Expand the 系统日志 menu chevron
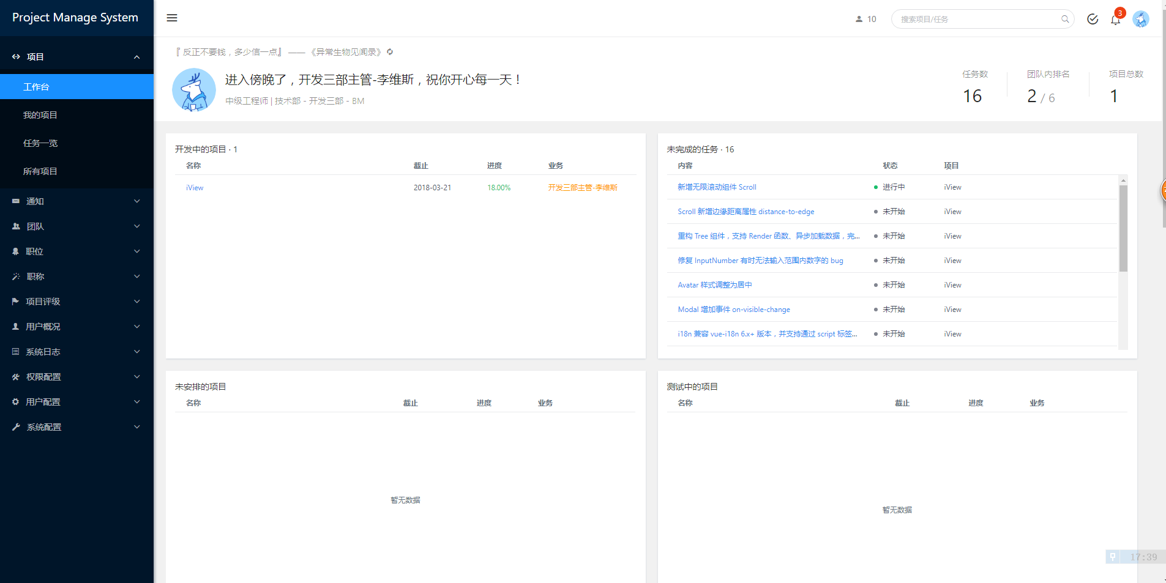Screen dimensions: 1166x583 pos(137,352)
